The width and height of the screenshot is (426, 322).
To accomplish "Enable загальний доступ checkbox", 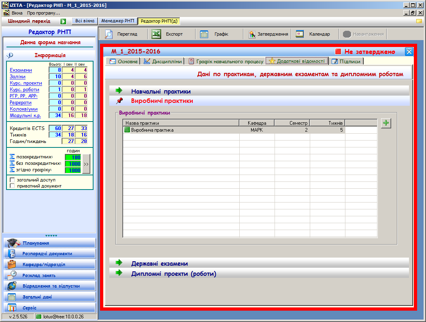I will (x=12, y=180).
